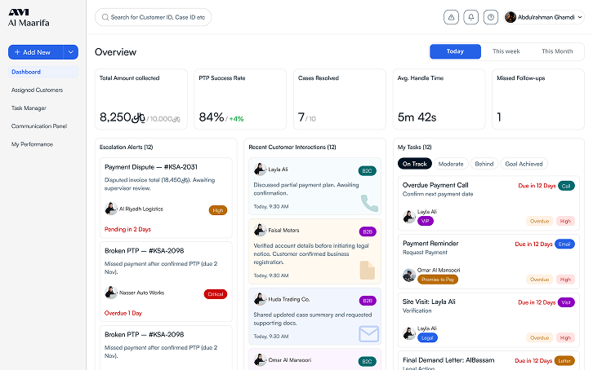Expand the Add New dropdown arrow
593x370 pixels.
[x=71, y=52]
